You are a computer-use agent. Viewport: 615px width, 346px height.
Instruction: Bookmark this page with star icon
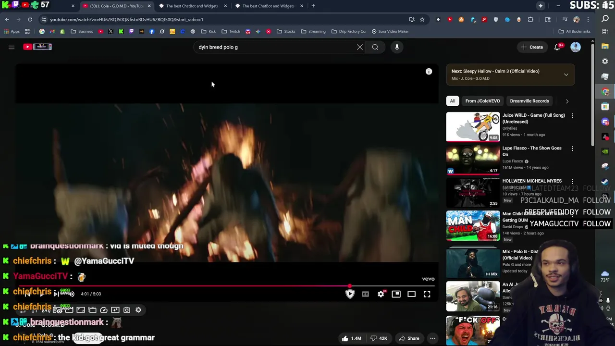(422, 20)
